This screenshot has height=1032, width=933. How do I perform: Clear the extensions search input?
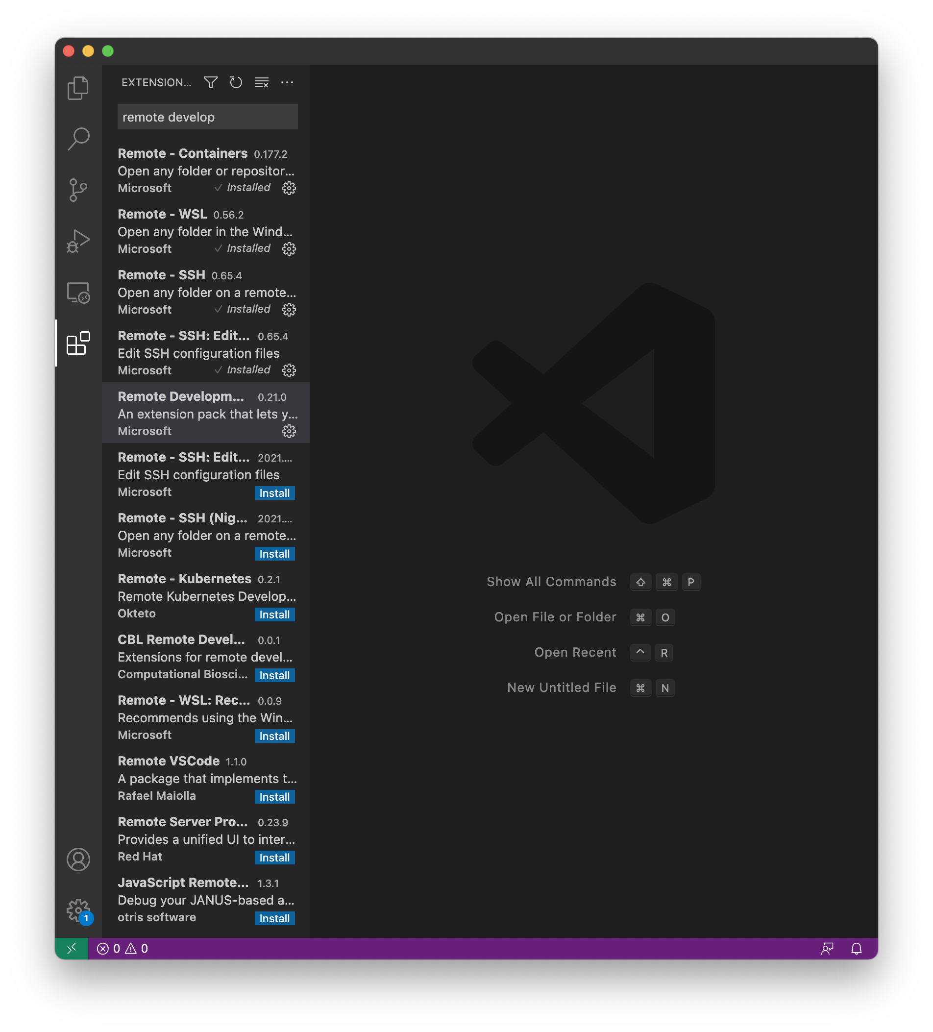click(262, 82)
